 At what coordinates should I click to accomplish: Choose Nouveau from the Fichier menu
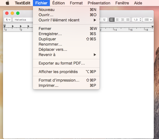pos(66,10)
